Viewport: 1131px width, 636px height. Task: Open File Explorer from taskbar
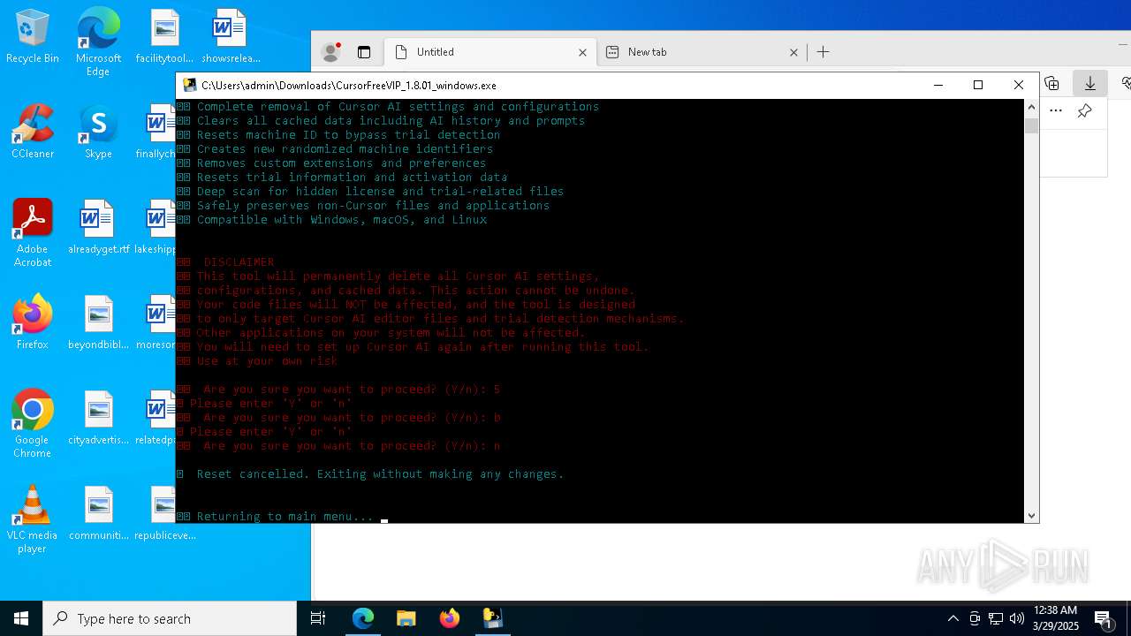pyautogui.click(x=406, y=618)
